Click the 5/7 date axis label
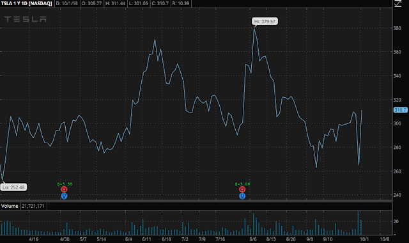Viewport: 409px width, 243px height. (83, 239)
